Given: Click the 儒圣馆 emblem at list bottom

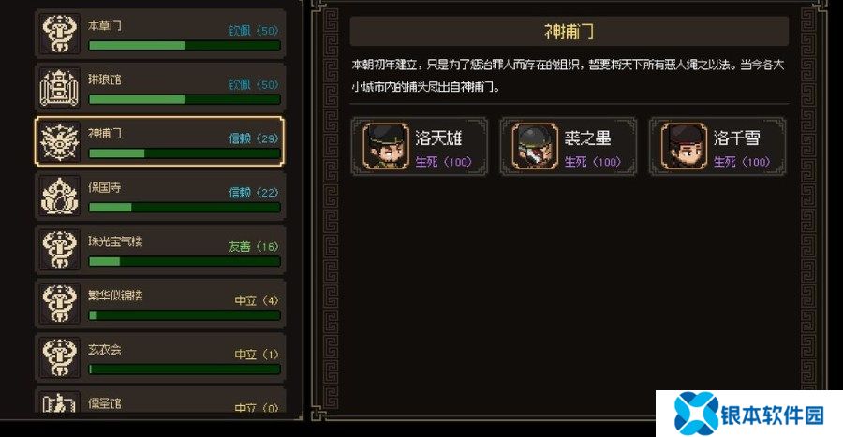Looking at the screenshot, I should 60,402.
